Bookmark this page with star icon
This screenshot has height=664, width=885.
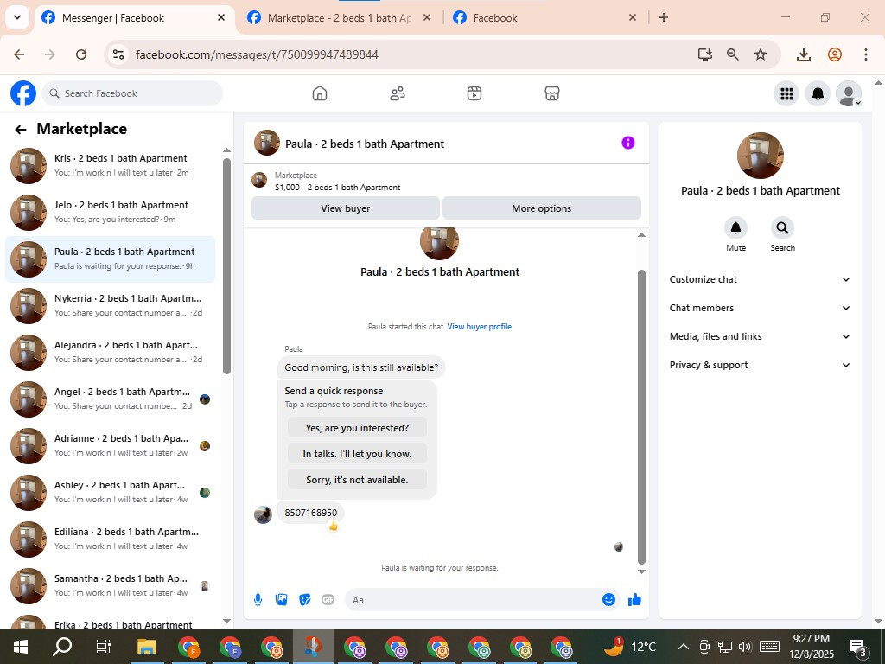coord(761,54)
